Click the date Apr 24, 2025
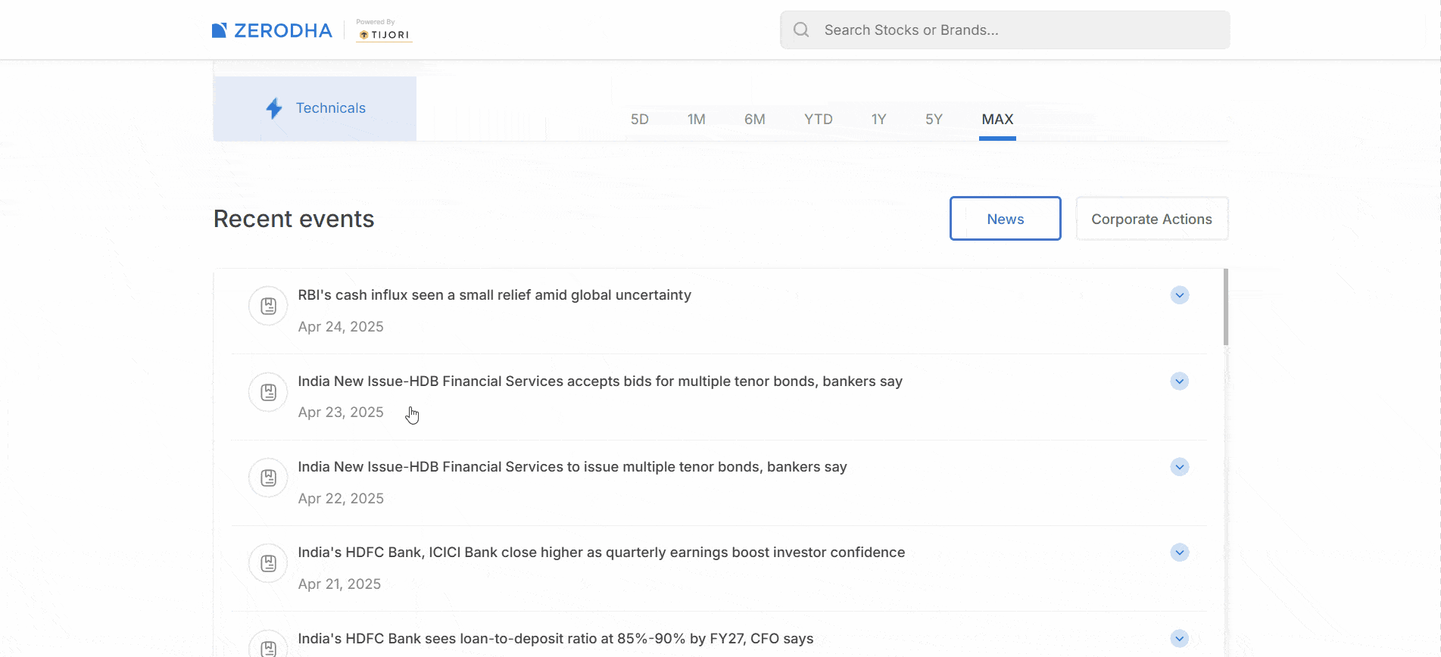The width and height of the screenshot is (1441, 657). pyautogui.click(x=341, y=327)
